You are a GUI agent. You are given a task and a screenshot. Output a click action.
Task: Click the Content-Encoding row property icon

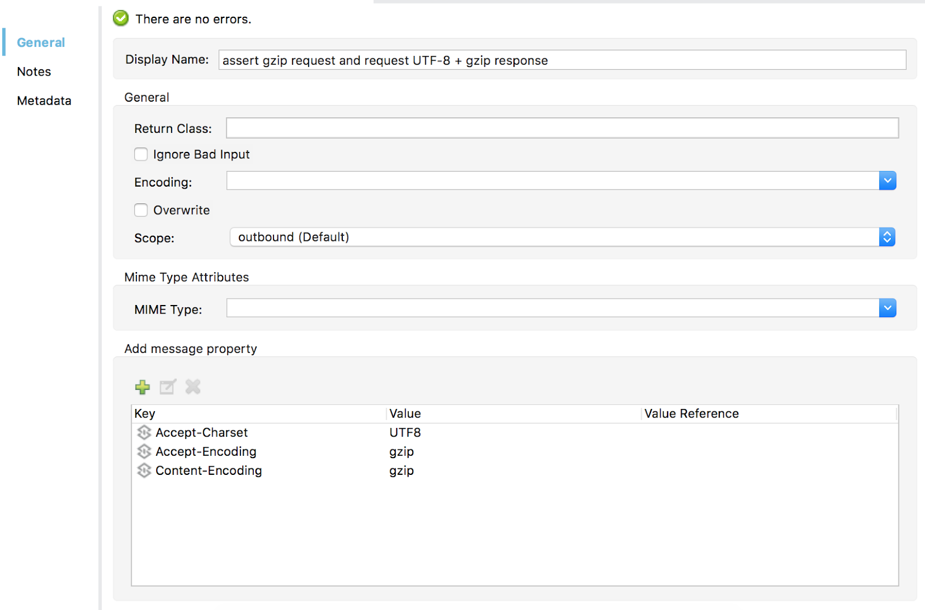(144, 471)
